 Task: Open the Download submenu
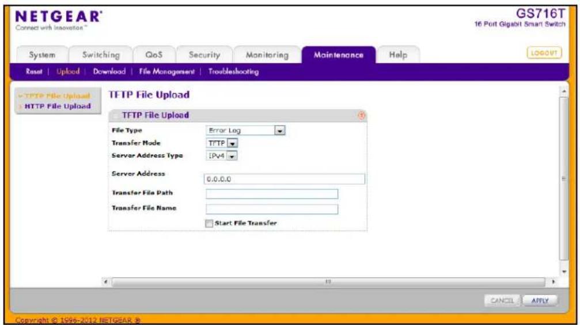point(109,72)
